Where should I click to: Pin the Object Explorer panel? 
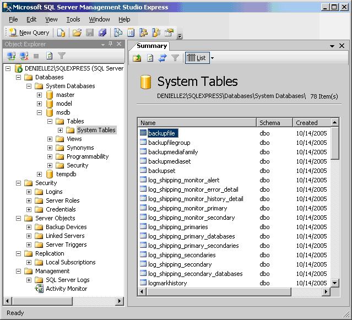click(x=111, y=44)
